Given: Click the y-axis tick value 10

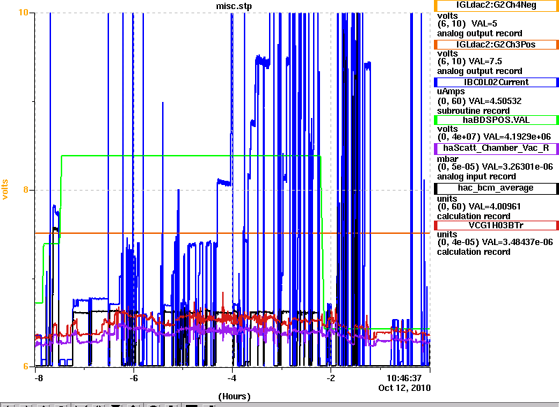Looking at the screenshot, I should (23, 13).
